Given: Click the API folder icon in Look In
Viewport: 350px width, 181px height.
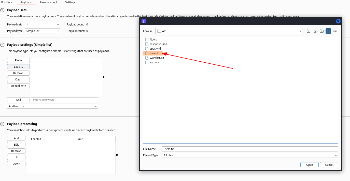Looking at the screenshot, I should (159, 31).
